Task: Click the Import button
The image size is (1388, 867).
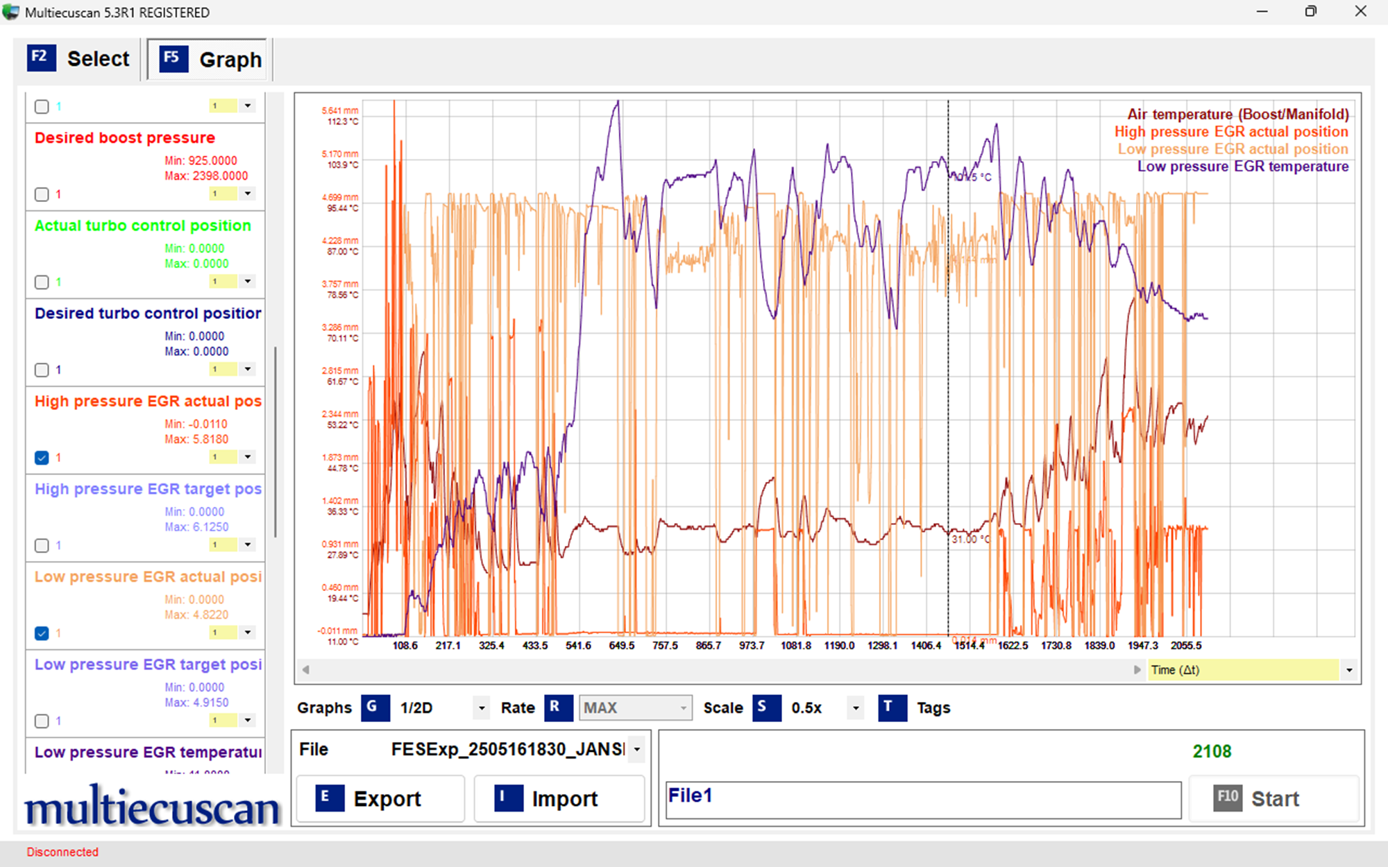Action: click(559, 798)
